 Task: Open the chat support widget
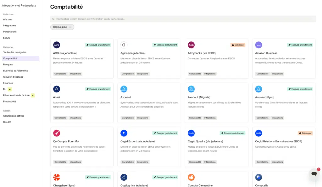tap(314, 174)
